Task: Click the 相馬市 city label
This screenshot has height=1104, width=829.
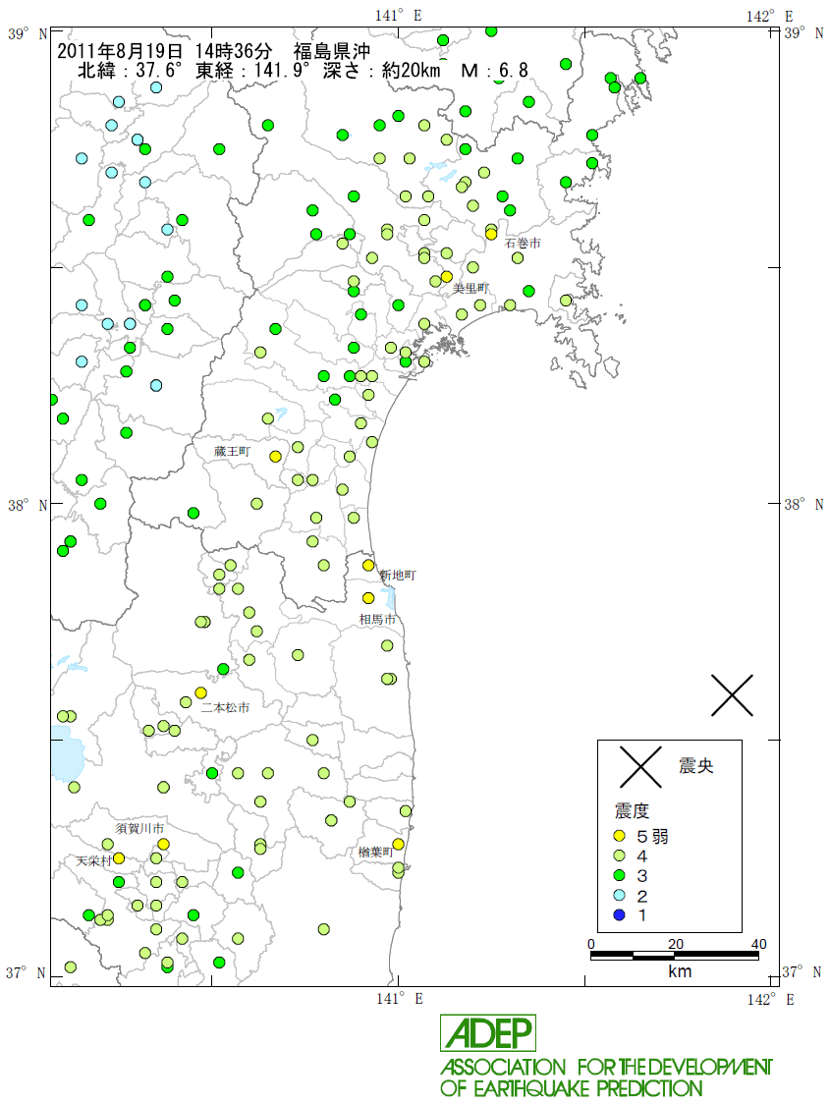Action: pos(377,619)
